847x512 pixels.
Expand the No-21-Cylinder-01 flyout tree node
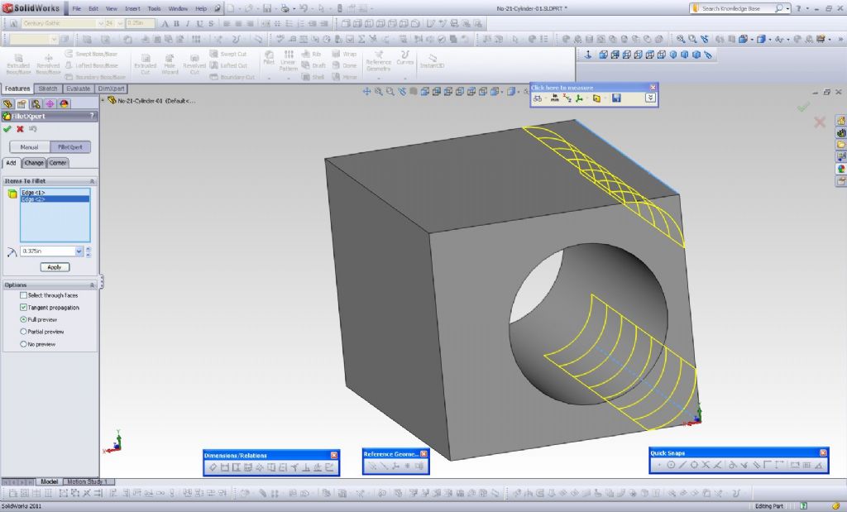point(103,100)
